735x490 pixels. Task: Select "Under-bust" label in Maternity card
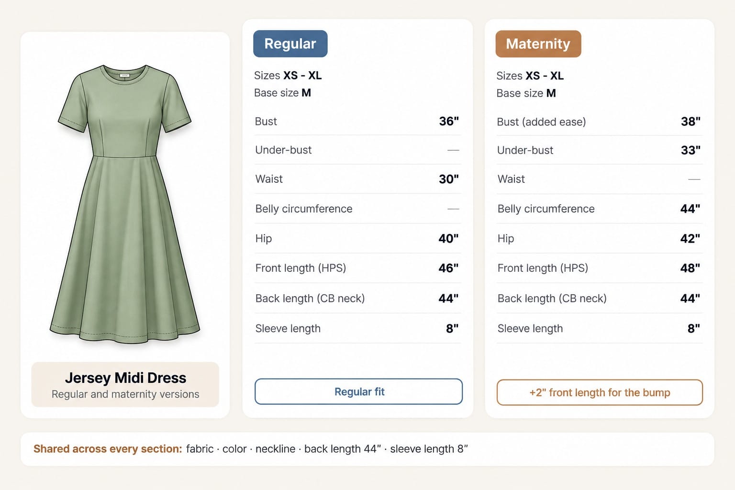525,150
